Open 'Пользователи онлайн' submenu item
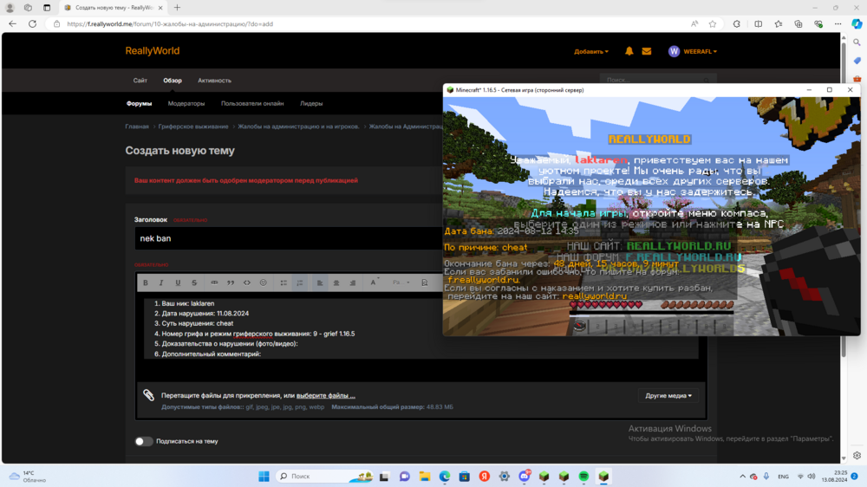Viewport: 867px width, 487px height. [252, 103]
